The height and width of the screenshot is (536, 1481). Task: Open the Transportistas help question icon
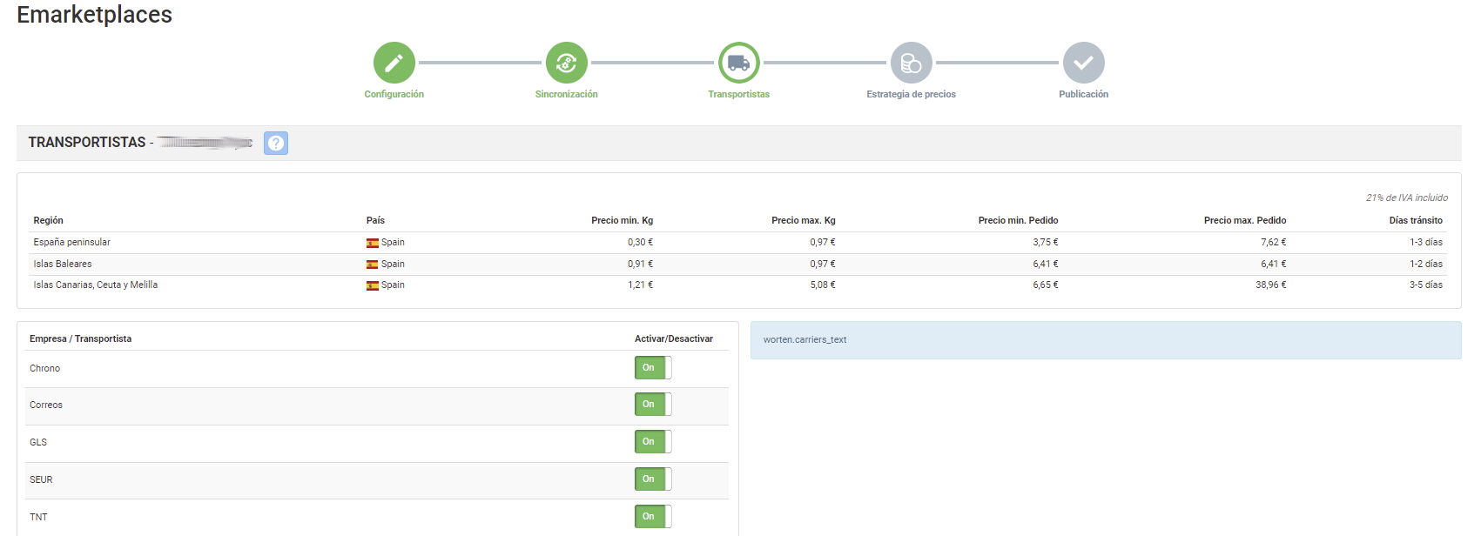(x=276, y=143)
